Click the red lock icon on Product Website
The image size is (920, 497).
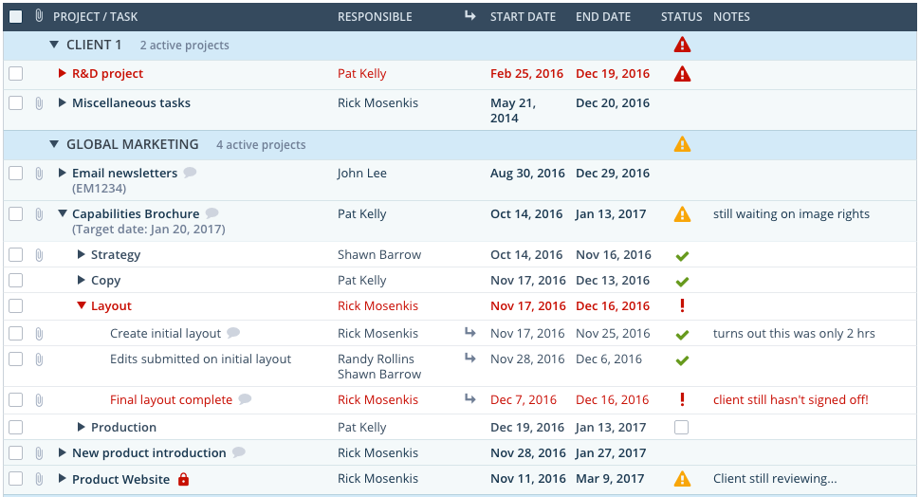184,479
